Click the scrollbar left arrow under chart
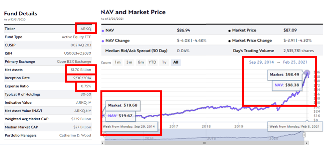Image resolution: width=326 pixels, height=145 pixels. (x=102, y=143)
